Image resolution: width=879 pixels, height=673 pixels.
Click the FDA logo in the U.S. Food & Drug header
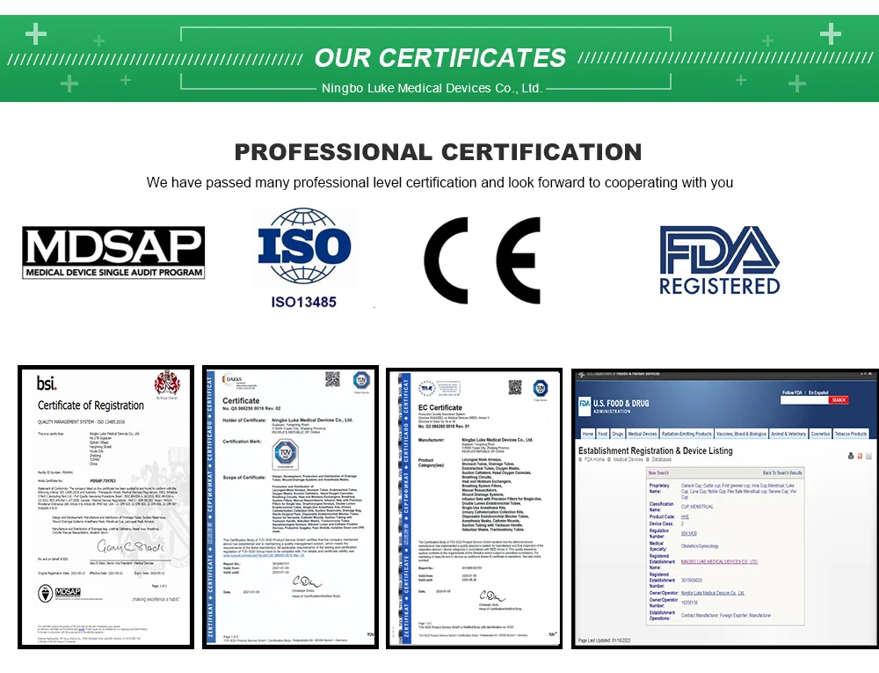click(585, 406)
